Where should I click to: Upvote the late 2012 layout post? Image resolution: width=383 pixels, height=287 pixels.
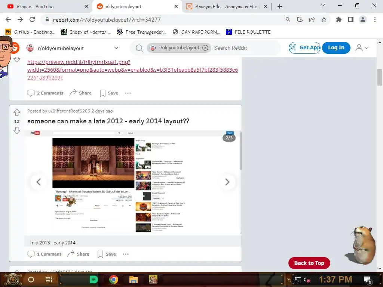coord(16,112)
